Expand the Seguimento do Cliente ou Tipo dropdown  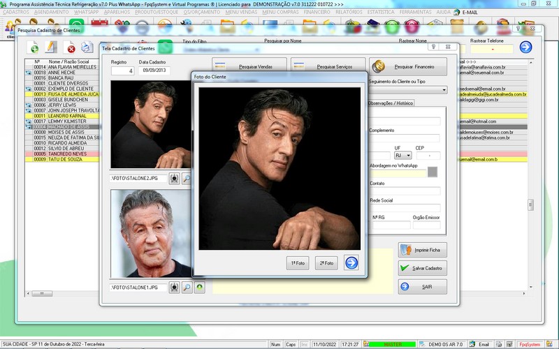pos(444,90)
